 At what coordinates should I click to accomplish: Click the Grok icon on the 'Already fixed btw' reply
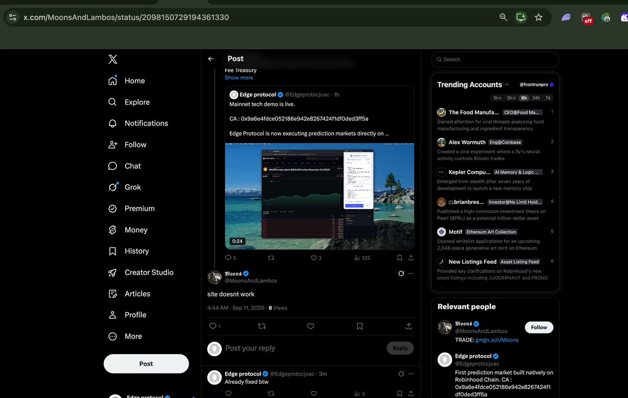click(x=401, y=374)
